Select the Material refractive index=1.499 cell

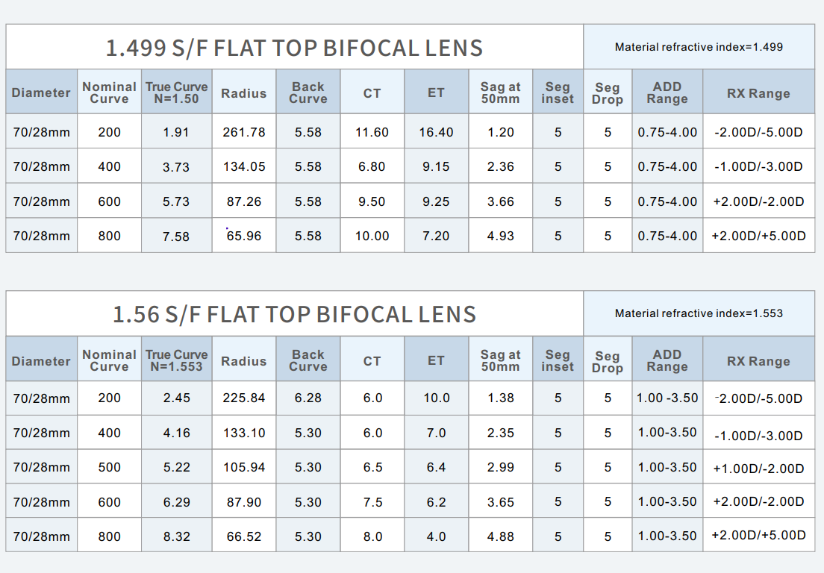coord(699,47)
